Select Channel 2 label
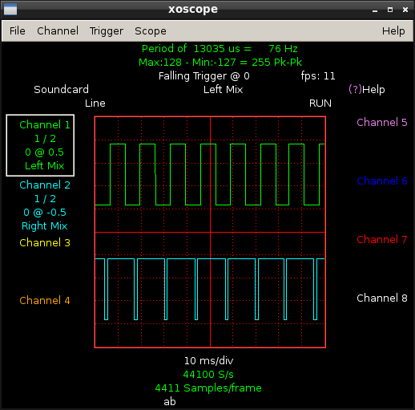Image resolution: width=415 pixels, height=410 pixels. (45, 185)
